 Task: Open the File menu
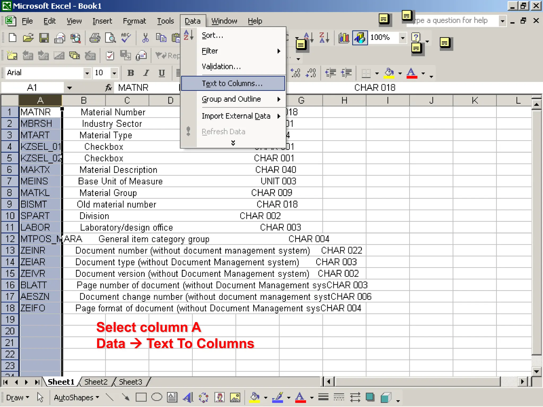[x=27, y=21]
